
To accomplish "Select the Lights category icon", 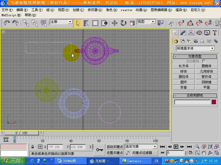I will click(189, 41).
